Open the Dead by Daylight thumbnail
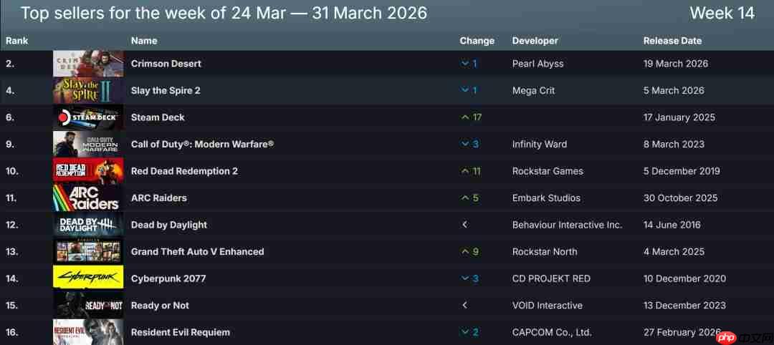774x345 pixels. [x=88, y=225]
